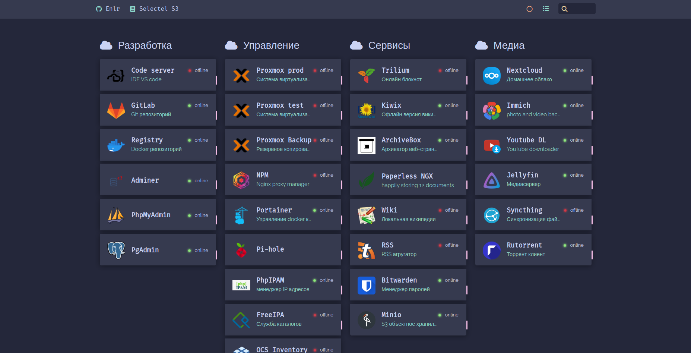691x353 pixels.
Task: Click the Nextcloud logo icon
Action: [492, 75]
